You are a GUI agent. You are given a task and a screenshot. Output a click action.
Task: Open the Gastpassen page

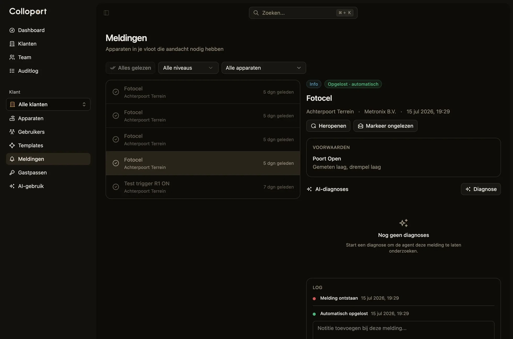(x=48, y=173)
